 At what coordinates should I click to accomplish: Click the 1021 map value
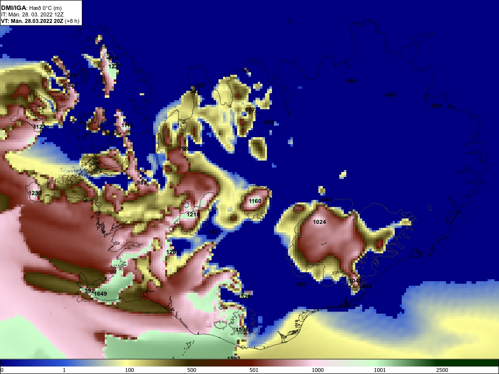point(71,85)
